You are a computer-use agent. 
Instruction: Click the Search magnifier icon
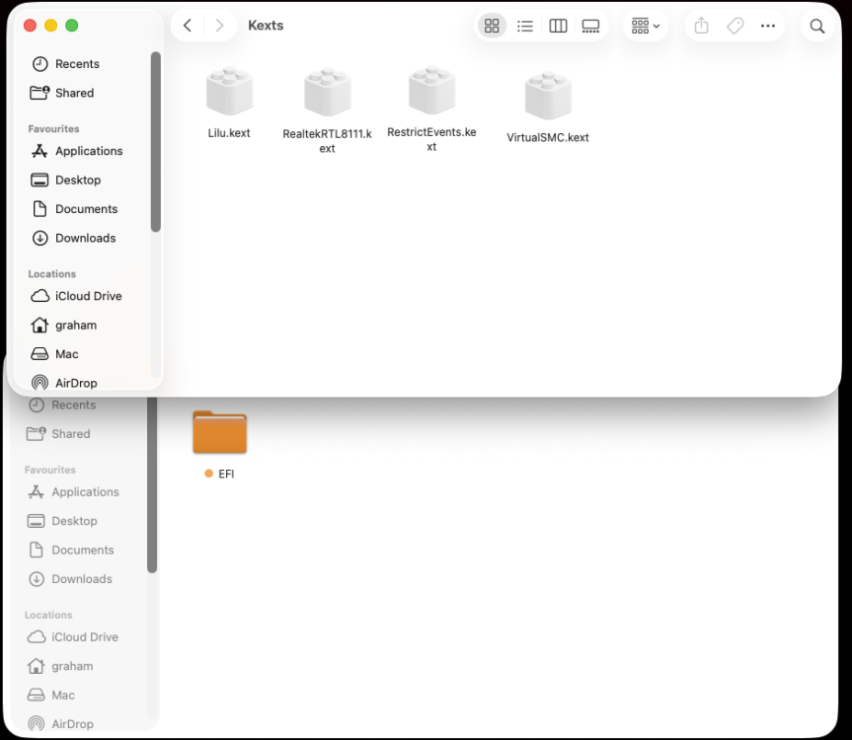pyautogui.click(x=817, y=26)
